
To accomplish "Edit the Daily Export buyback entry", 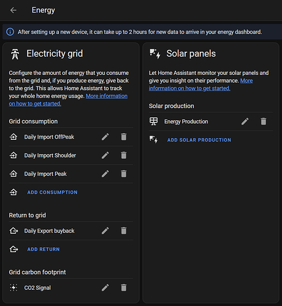I will click(105, 231).
